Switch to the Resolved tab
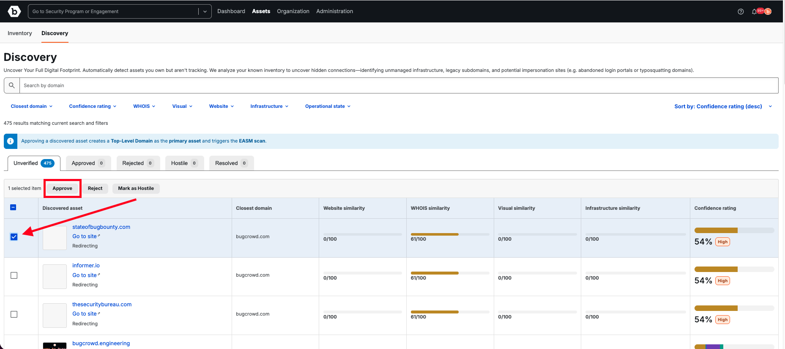 point(231,163)
